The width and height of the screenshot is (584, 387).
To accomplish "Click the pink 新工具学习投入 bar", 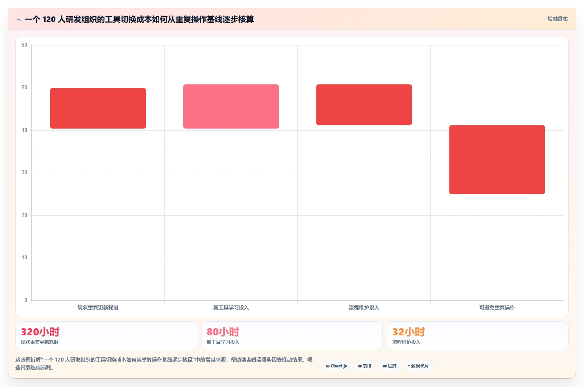I will (x=231, y=106).
